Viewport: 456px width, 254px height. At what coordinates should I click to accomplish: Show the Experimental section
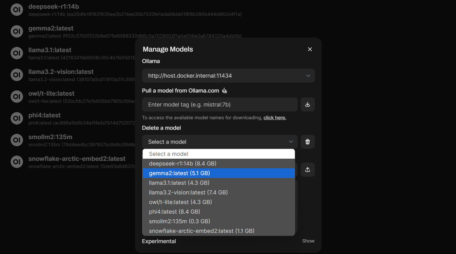click(308, 241)
